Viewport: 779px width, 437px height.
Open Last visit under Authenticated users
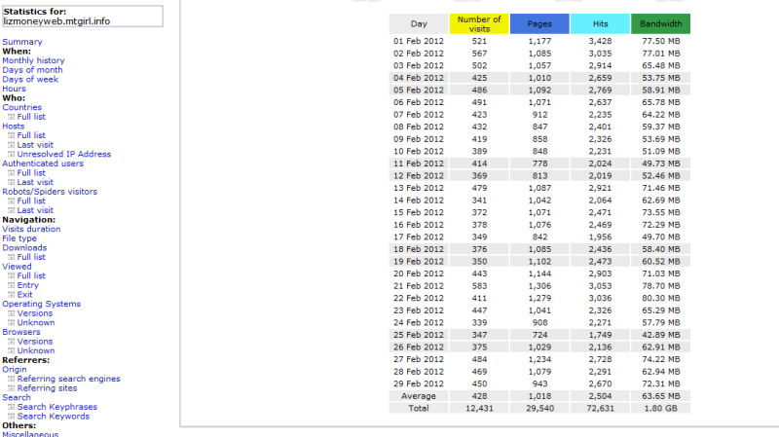coord(35,182)
